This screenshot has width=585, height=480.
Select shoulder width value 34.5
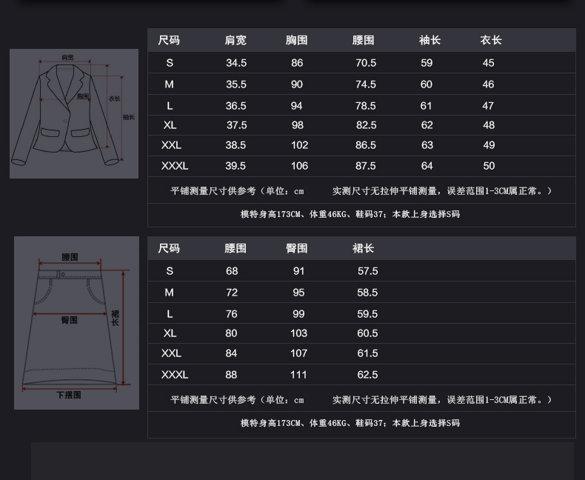(236, 63)
